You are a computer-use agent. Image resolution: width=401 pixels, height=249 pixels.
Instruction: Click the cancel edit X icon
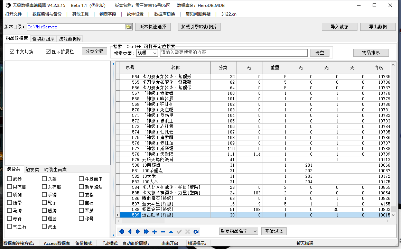187,232
